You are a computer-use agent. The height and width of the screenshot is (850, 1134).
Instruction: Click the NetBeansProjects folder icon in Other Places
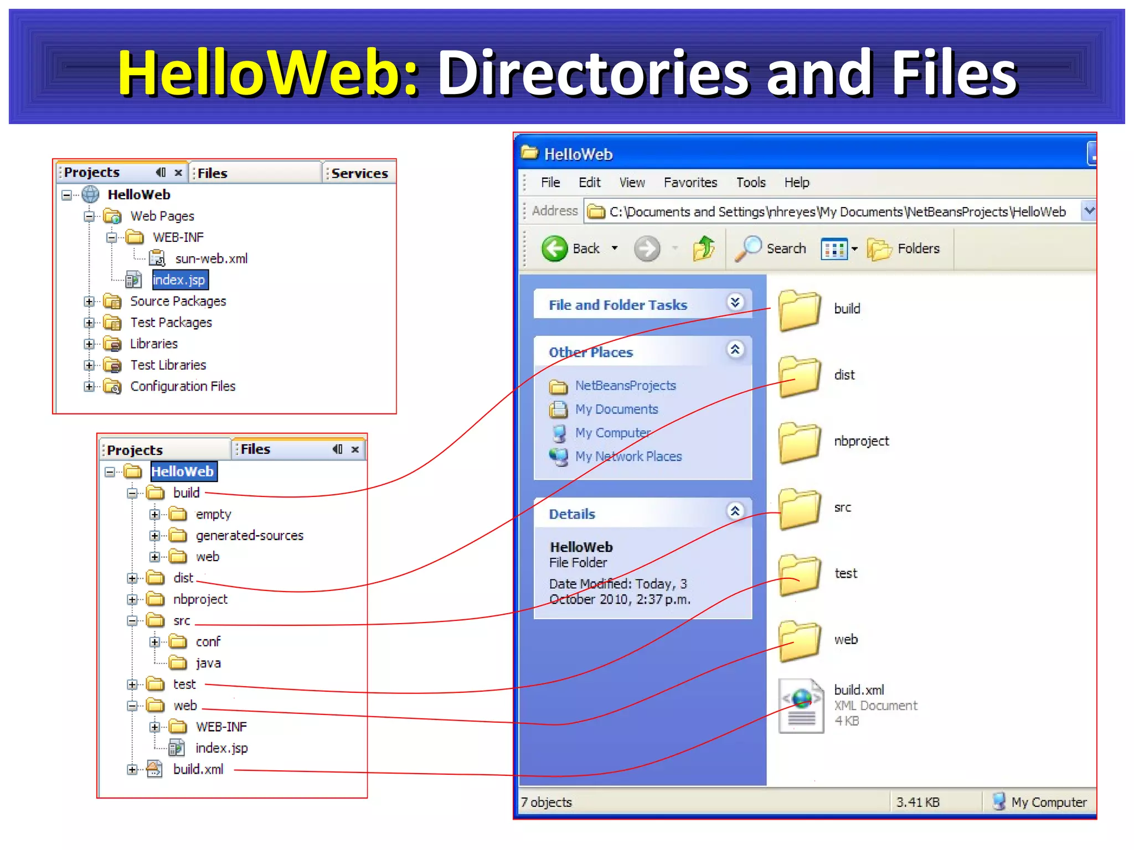pyautogui.click(x=558, y=386)
